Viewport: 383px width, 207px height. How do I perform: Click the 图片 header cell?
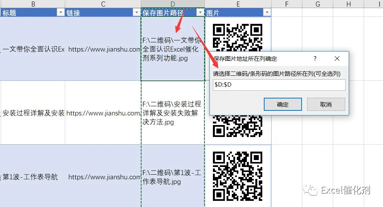pos(238,12)
